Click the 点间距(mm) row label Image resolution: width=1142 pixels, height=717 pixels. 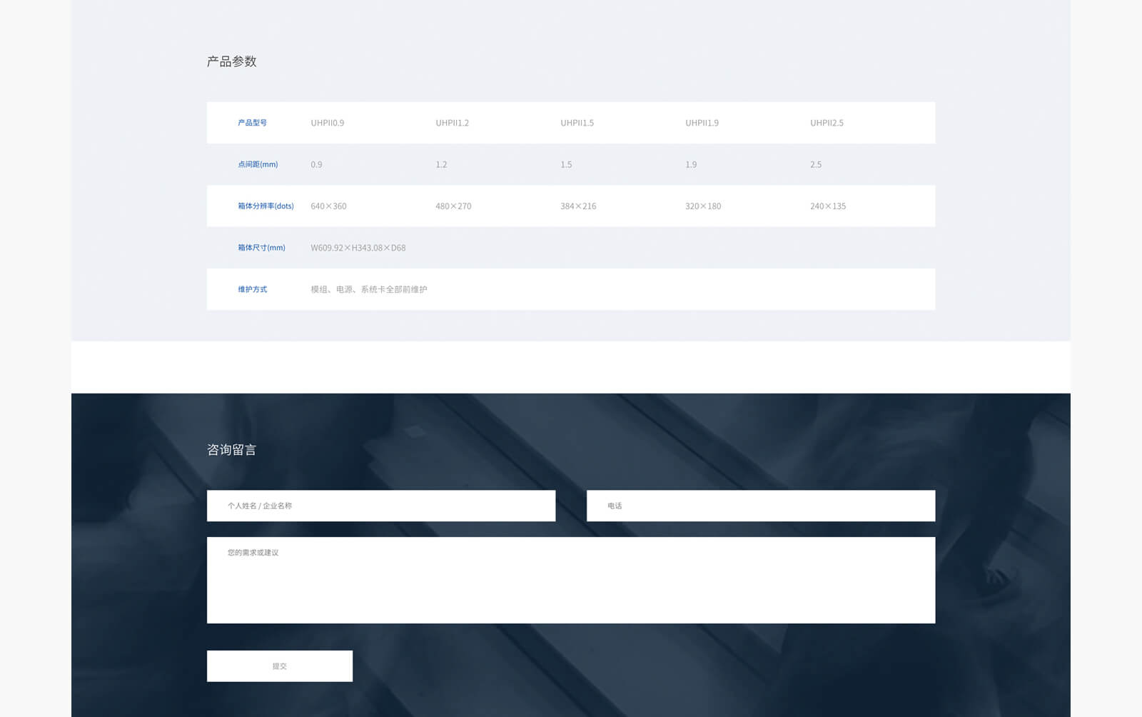click(258, 164)
